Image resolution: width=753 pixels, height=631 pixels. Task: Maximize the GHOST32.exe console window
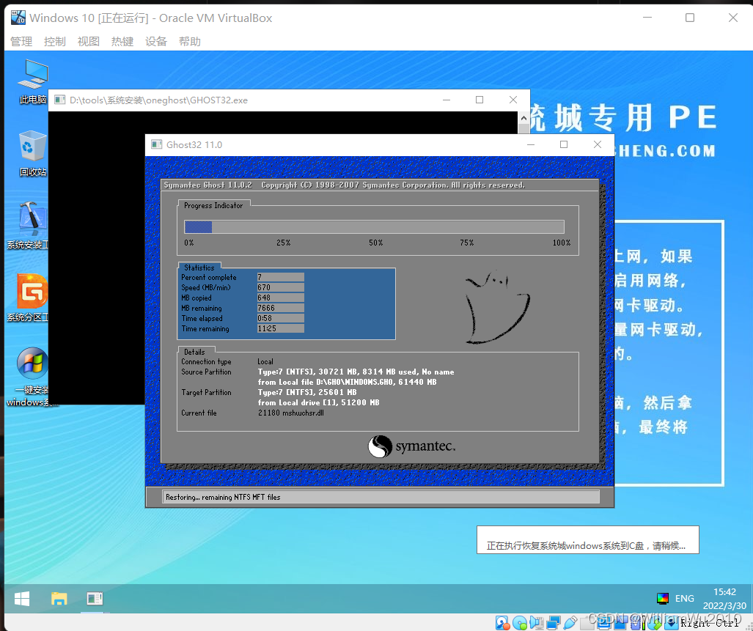point(480,100)
